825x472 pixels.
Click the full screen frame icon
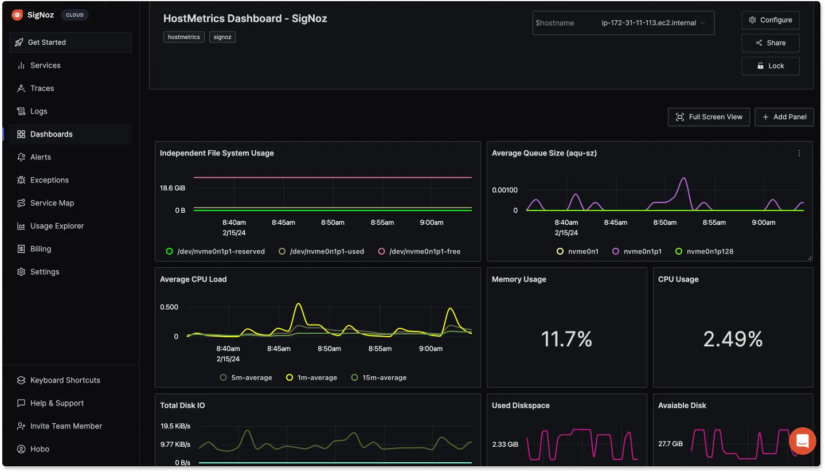pos(680,117)
